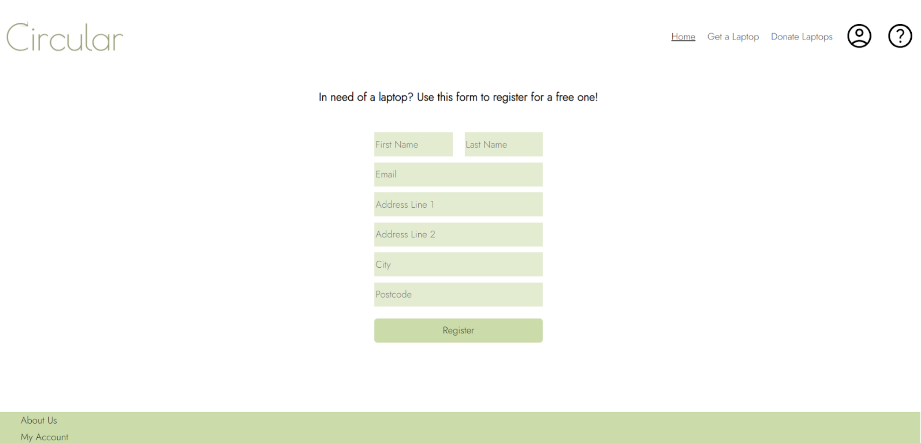Click the Address Line 2 field

click(458, 234)
